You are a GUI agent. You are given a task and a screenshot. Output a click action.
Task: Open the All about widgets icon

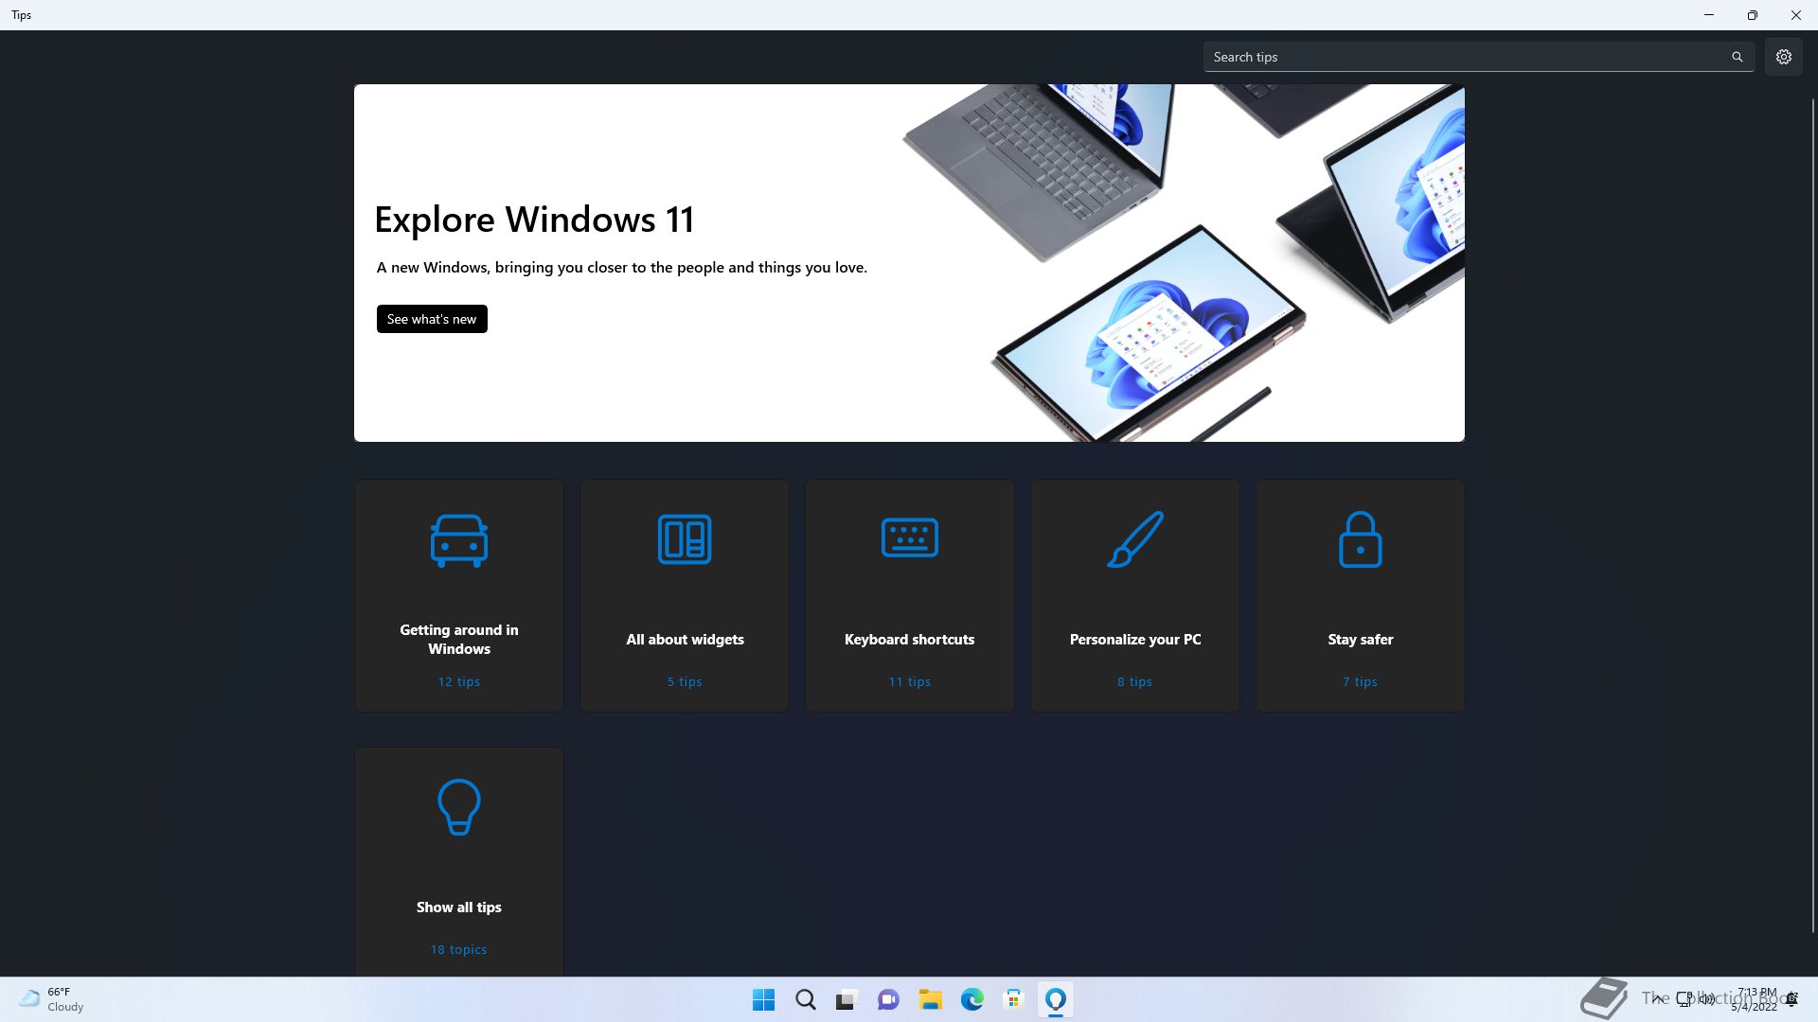click(x=685, y=539)
